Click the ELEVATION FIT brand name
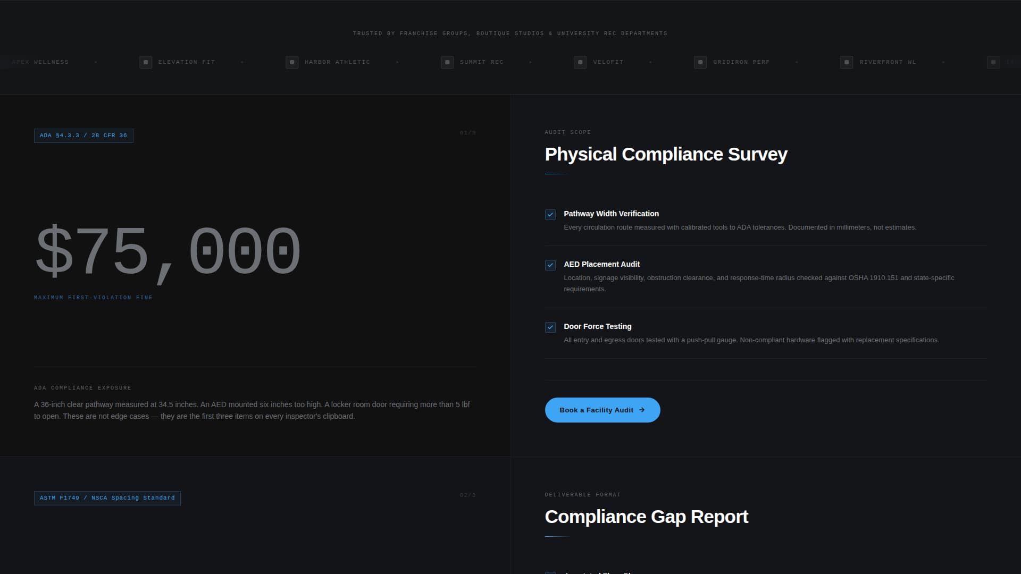The width and height of the screenshot is (1021, 574). pos(187,62)
